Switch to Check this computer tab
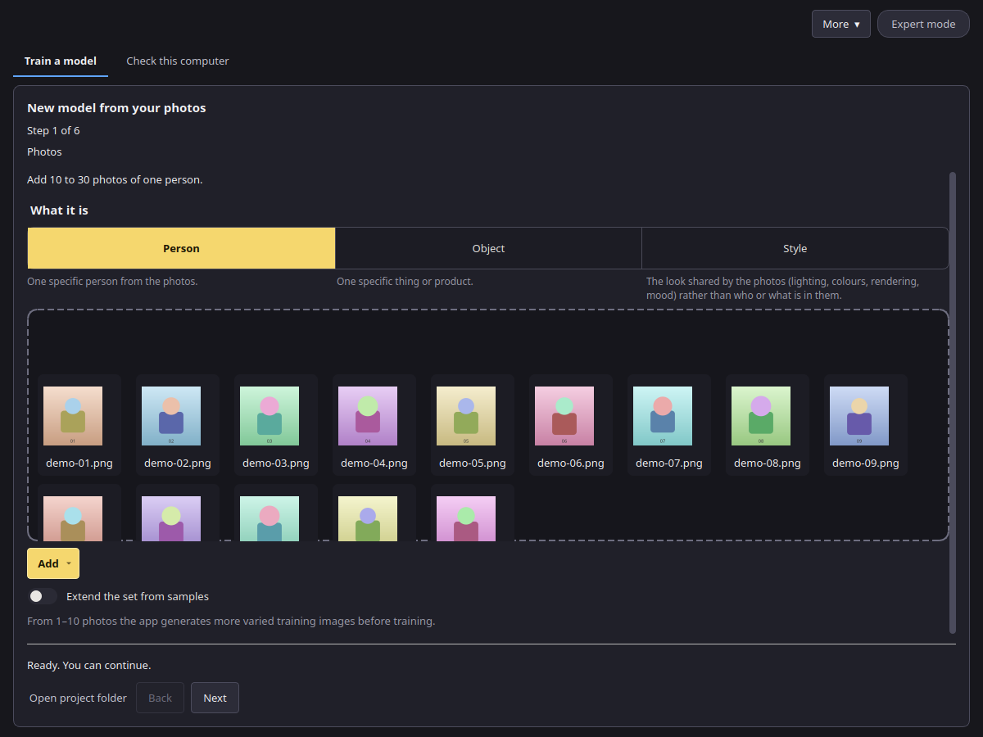983x737 pixels. [x=178, y=61]
